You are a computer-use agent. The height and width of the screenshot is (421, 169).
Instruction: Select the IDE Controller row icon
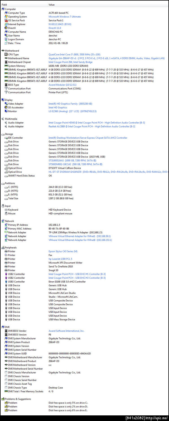(x=6, y=138)
